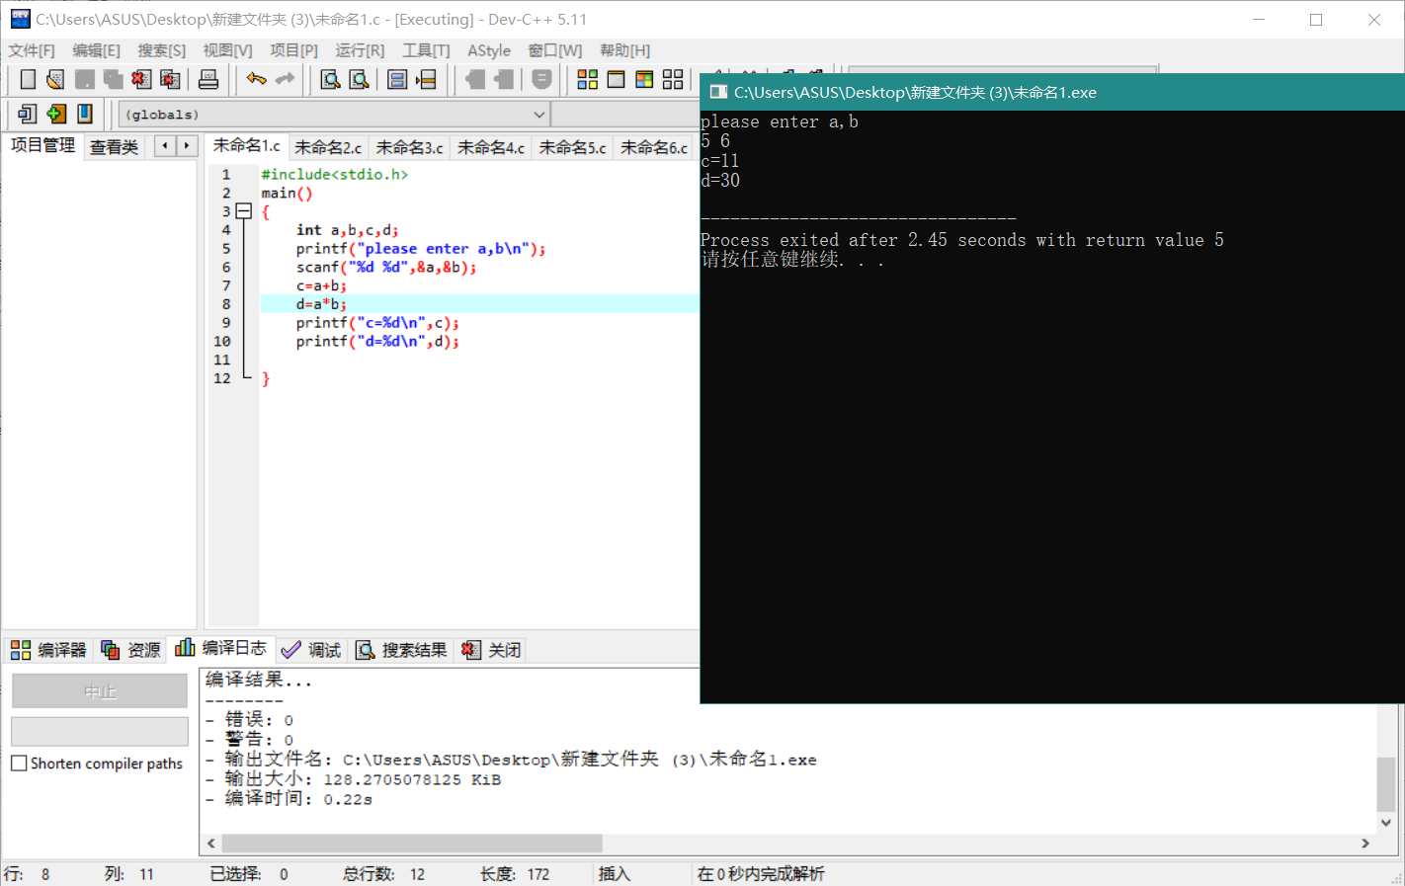Click the Go to line icon
This screenshot has width=1405, height=886.
click(x=426, y=79)
